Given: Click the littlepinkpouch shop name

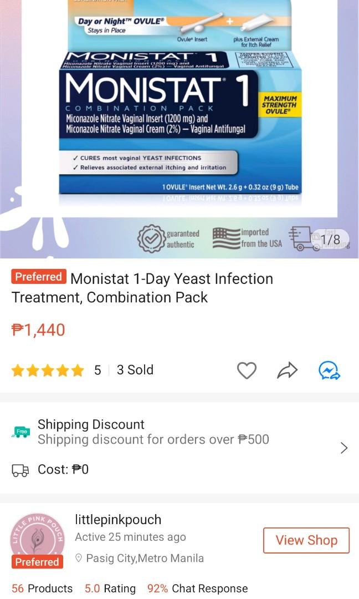Looking at the screenshot, I should pos(118,520).
